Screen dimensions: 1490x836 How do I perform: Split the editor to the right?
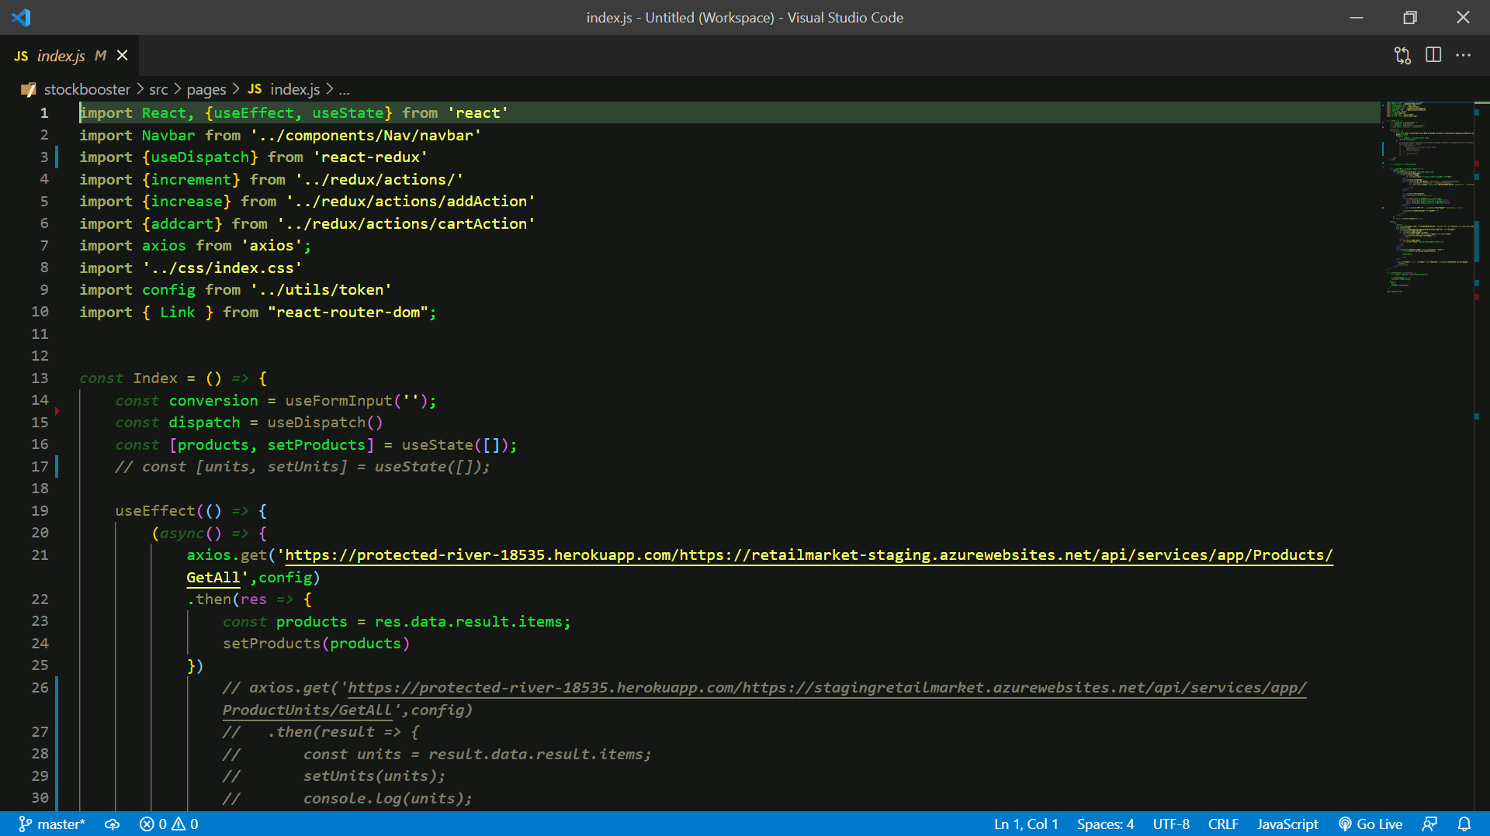click(1433, 55)
